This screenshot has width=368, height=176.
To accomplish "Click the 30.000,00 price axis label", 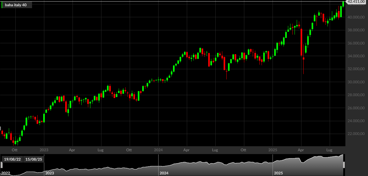I will (x=356, y=82).
